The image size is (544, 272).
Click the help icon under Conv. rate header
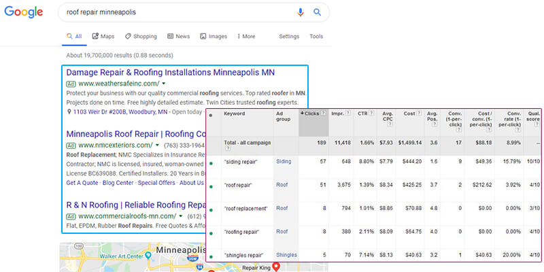(x=518, y=130)
